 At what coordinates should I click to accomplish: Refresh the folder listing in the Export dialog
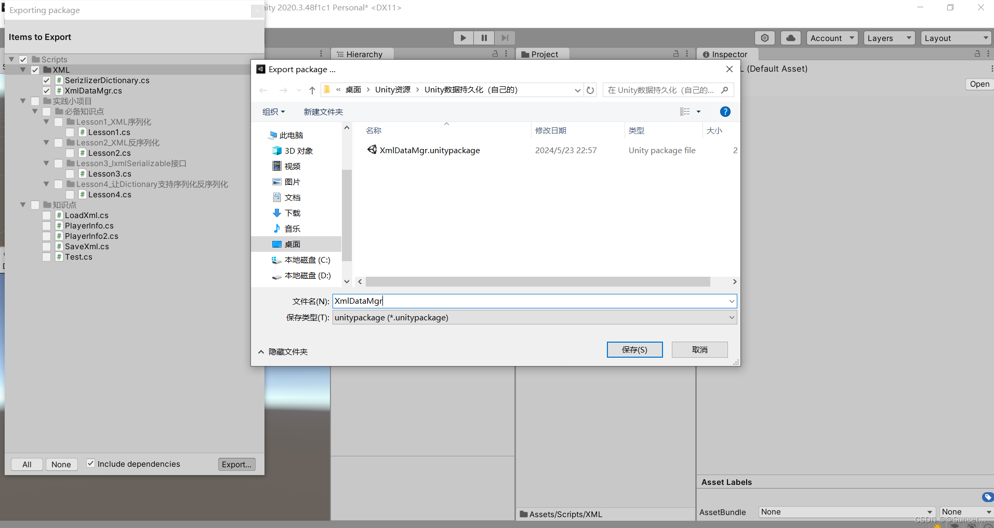pos(590,90)
